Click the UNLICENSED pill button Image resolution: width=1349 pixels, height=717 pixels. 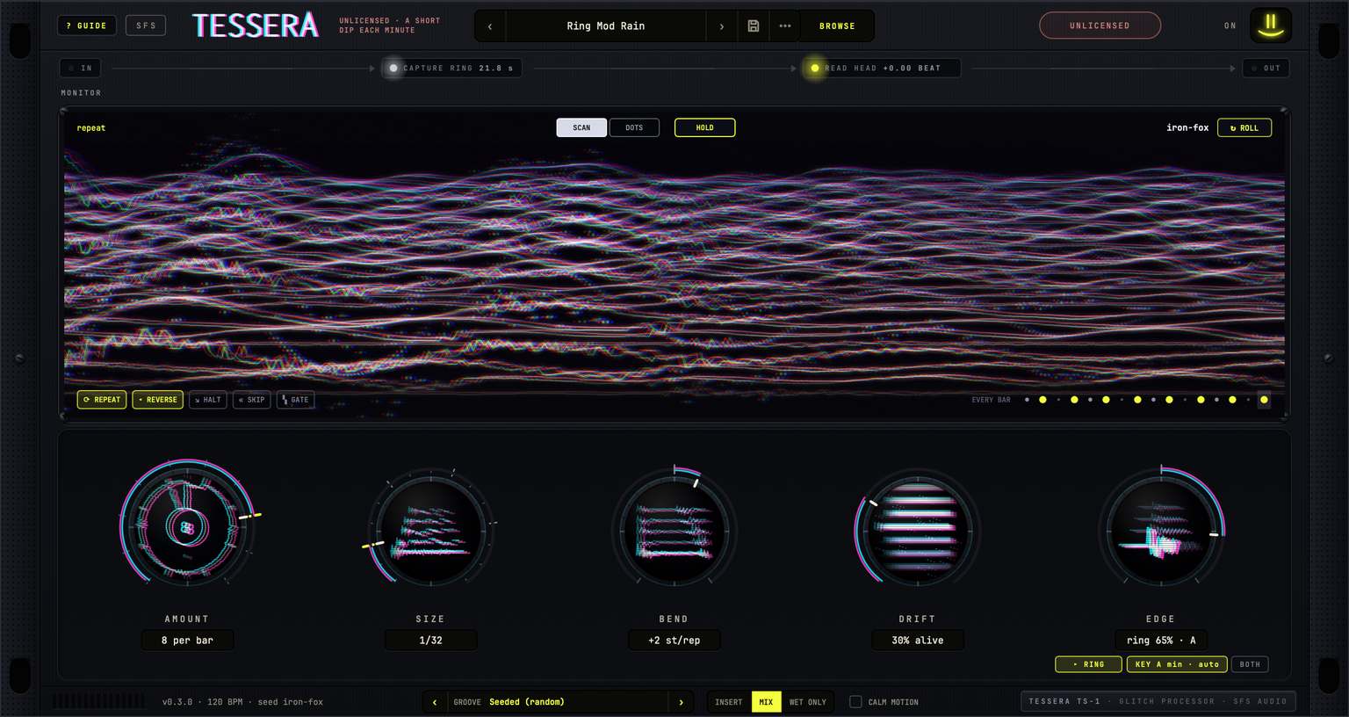pyautogui.click(x=1100, y=25)
